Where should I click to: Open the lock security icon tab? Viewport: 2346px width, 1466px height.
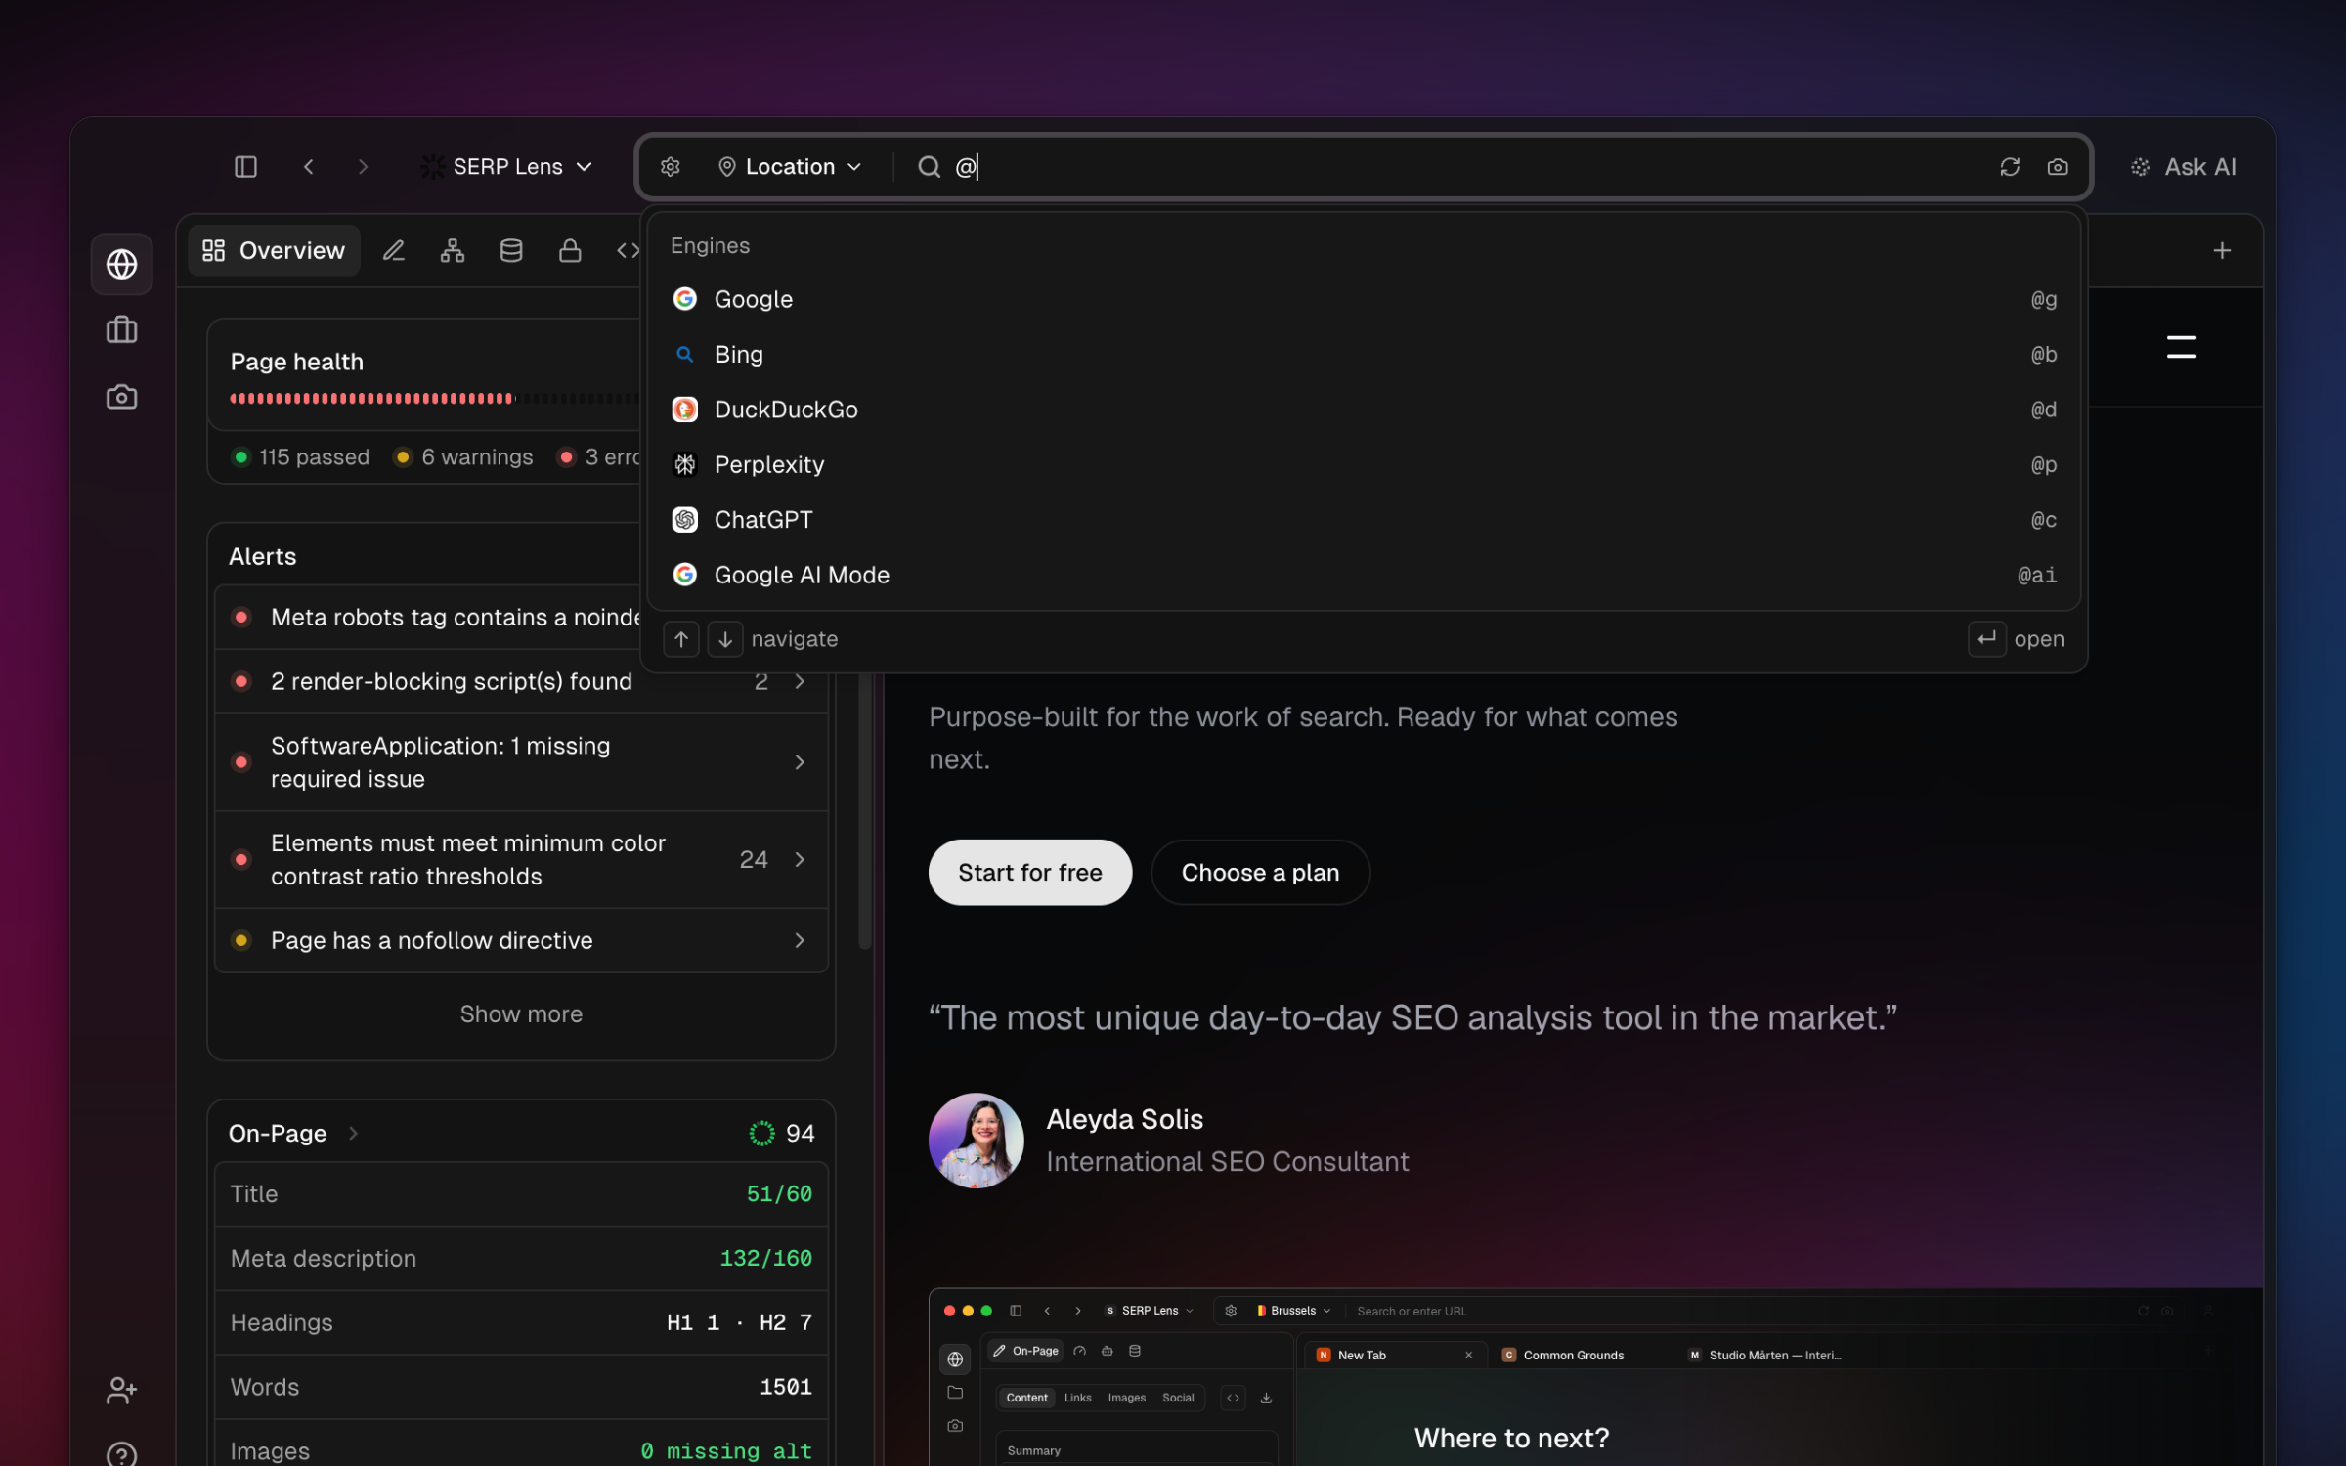569,251
